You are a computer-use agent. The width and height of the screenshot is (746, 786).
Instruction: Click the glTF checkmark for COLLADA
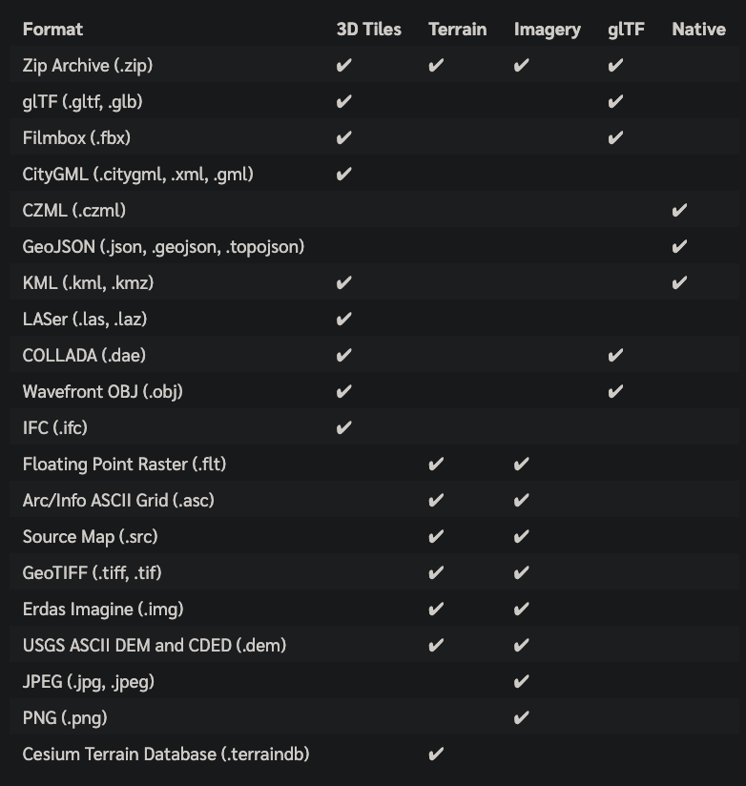(615, 356)
